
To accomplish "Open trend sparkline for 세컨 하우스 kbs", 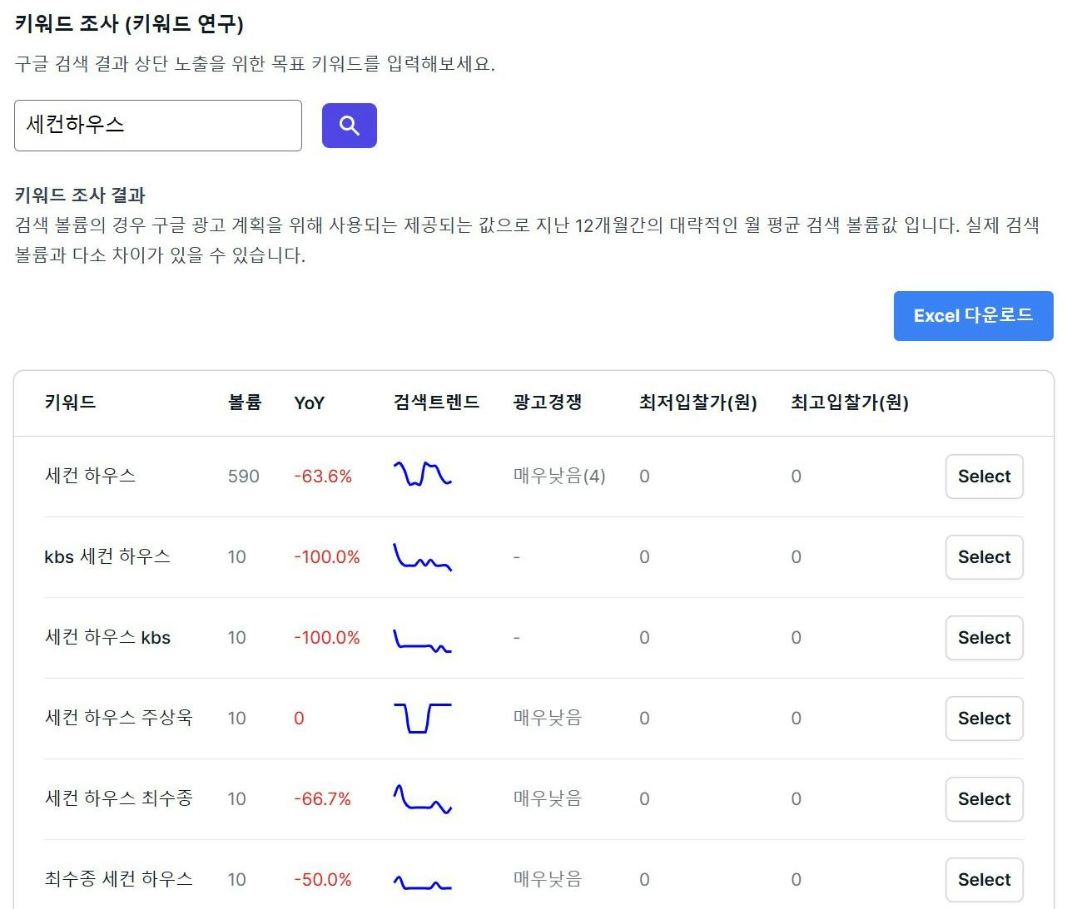I will (x=422, y=640).
